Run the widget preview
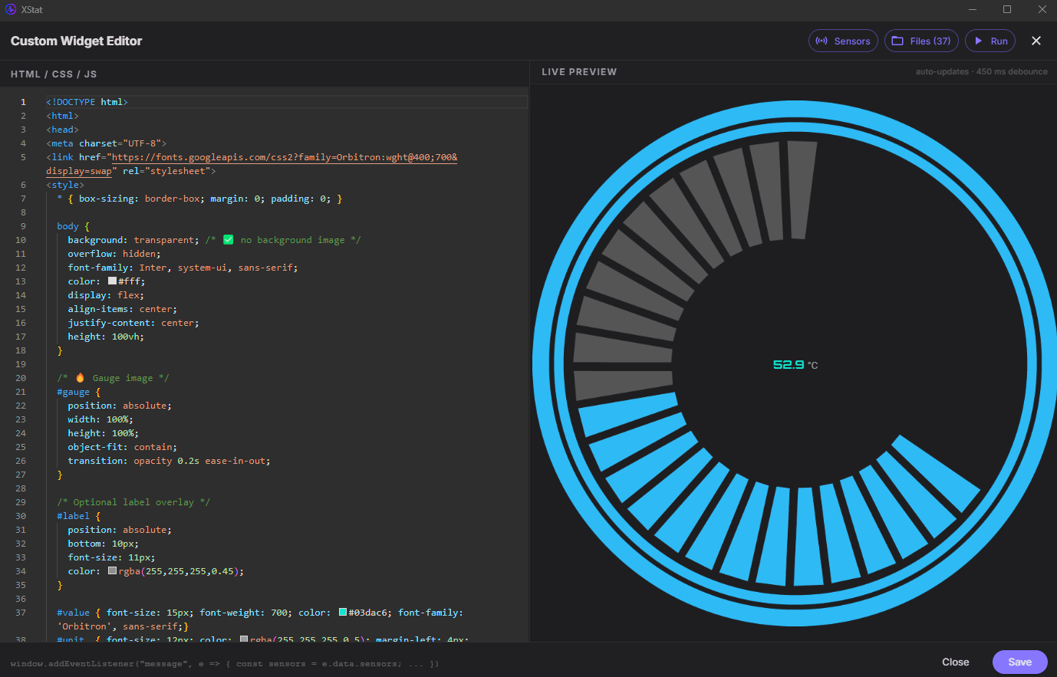This screenshot has width=1057, height=677. click(989, 41)
